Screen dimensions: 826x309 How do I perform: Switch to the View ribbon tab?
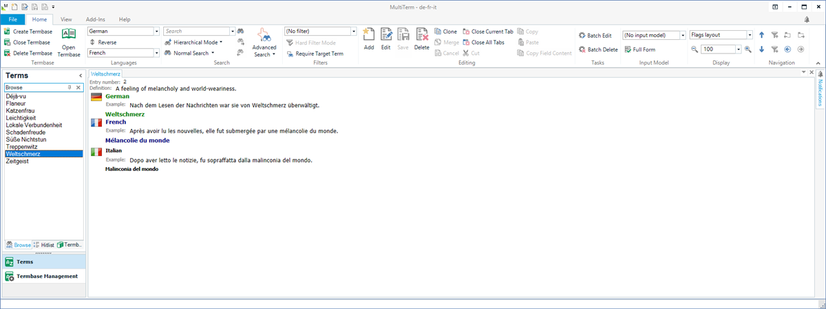(x=66, y=20)
